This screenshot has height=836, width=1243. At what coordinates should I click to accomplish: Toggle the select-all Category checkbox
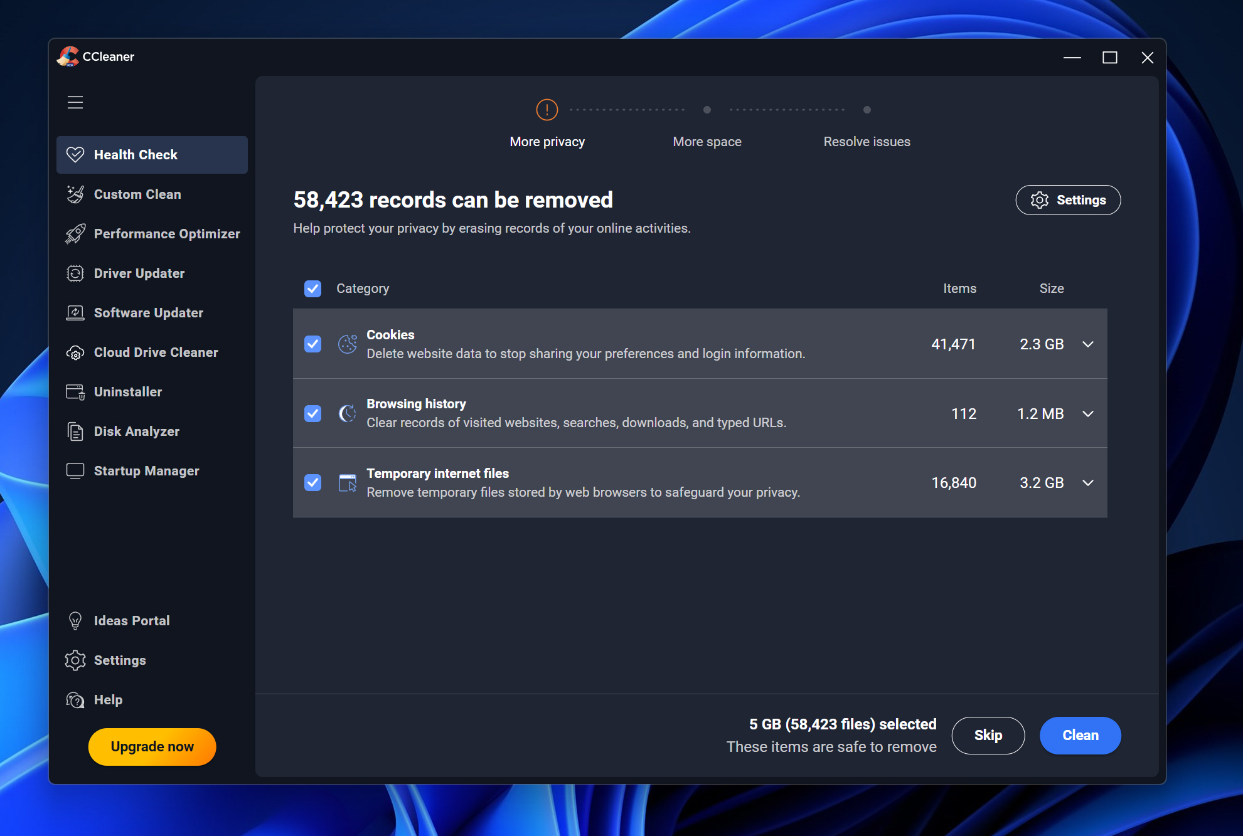pyautogui.click(x=312, y=288)
